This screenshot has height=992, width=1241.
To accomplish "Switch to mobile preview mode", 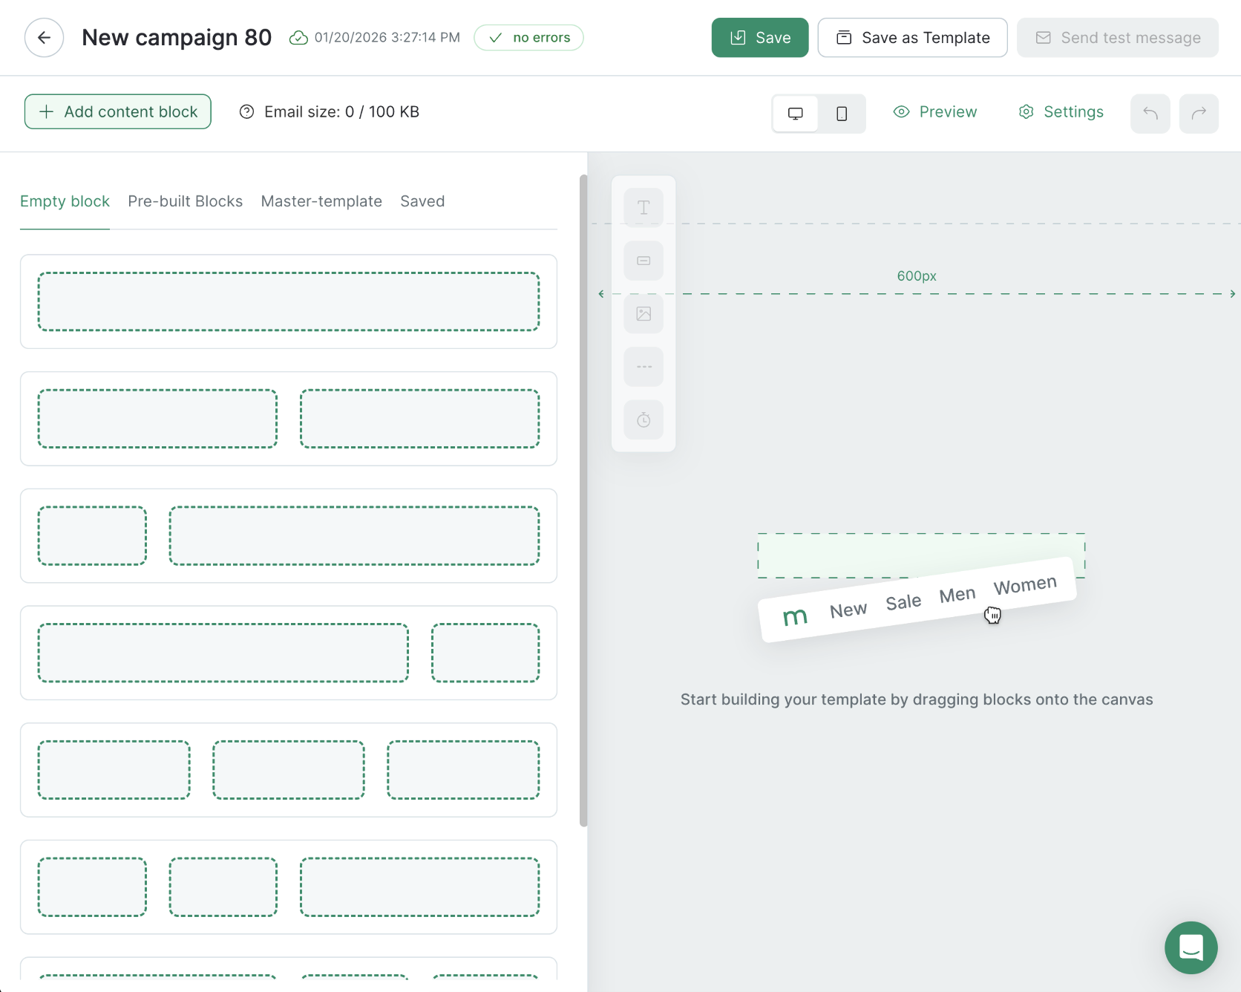I will tap(842, 114).
